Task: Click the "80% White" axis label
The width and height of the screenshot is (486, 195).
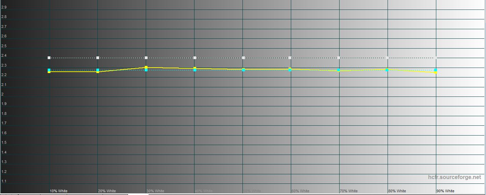Action: pyautogui.click(x=397, y=191)
